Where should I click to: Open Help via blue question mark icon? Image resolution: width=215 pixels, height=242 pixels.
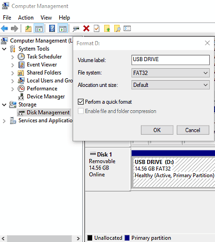point(52,29)
